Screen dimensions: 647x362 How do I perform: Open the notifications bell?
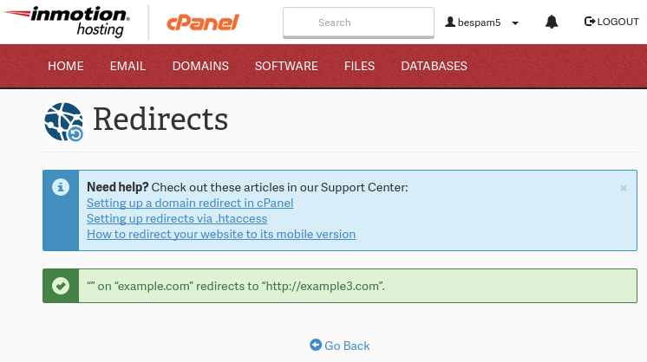pos(552,22)
